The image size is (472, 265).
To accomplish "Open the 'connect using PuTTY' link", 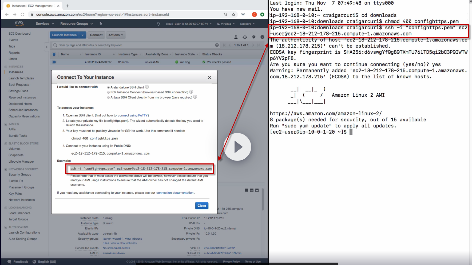I will click(133, 115).
